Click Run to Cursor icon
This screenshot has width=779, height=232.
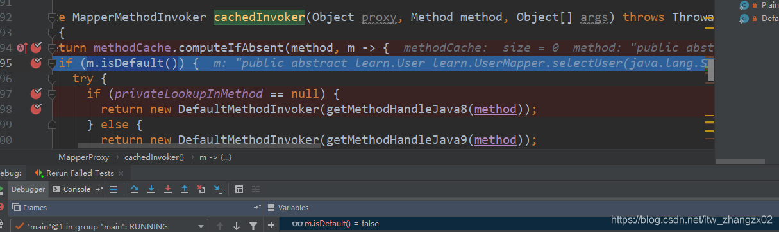click(218, 189)
